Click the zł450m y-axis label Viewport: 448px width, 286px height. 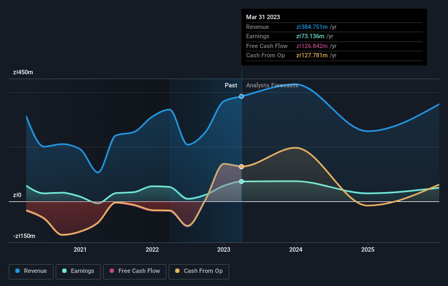click(23, 72)
